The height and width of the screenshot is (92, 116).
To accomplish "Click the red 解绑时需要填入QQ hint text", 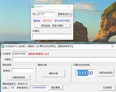I will click(38, 54).
